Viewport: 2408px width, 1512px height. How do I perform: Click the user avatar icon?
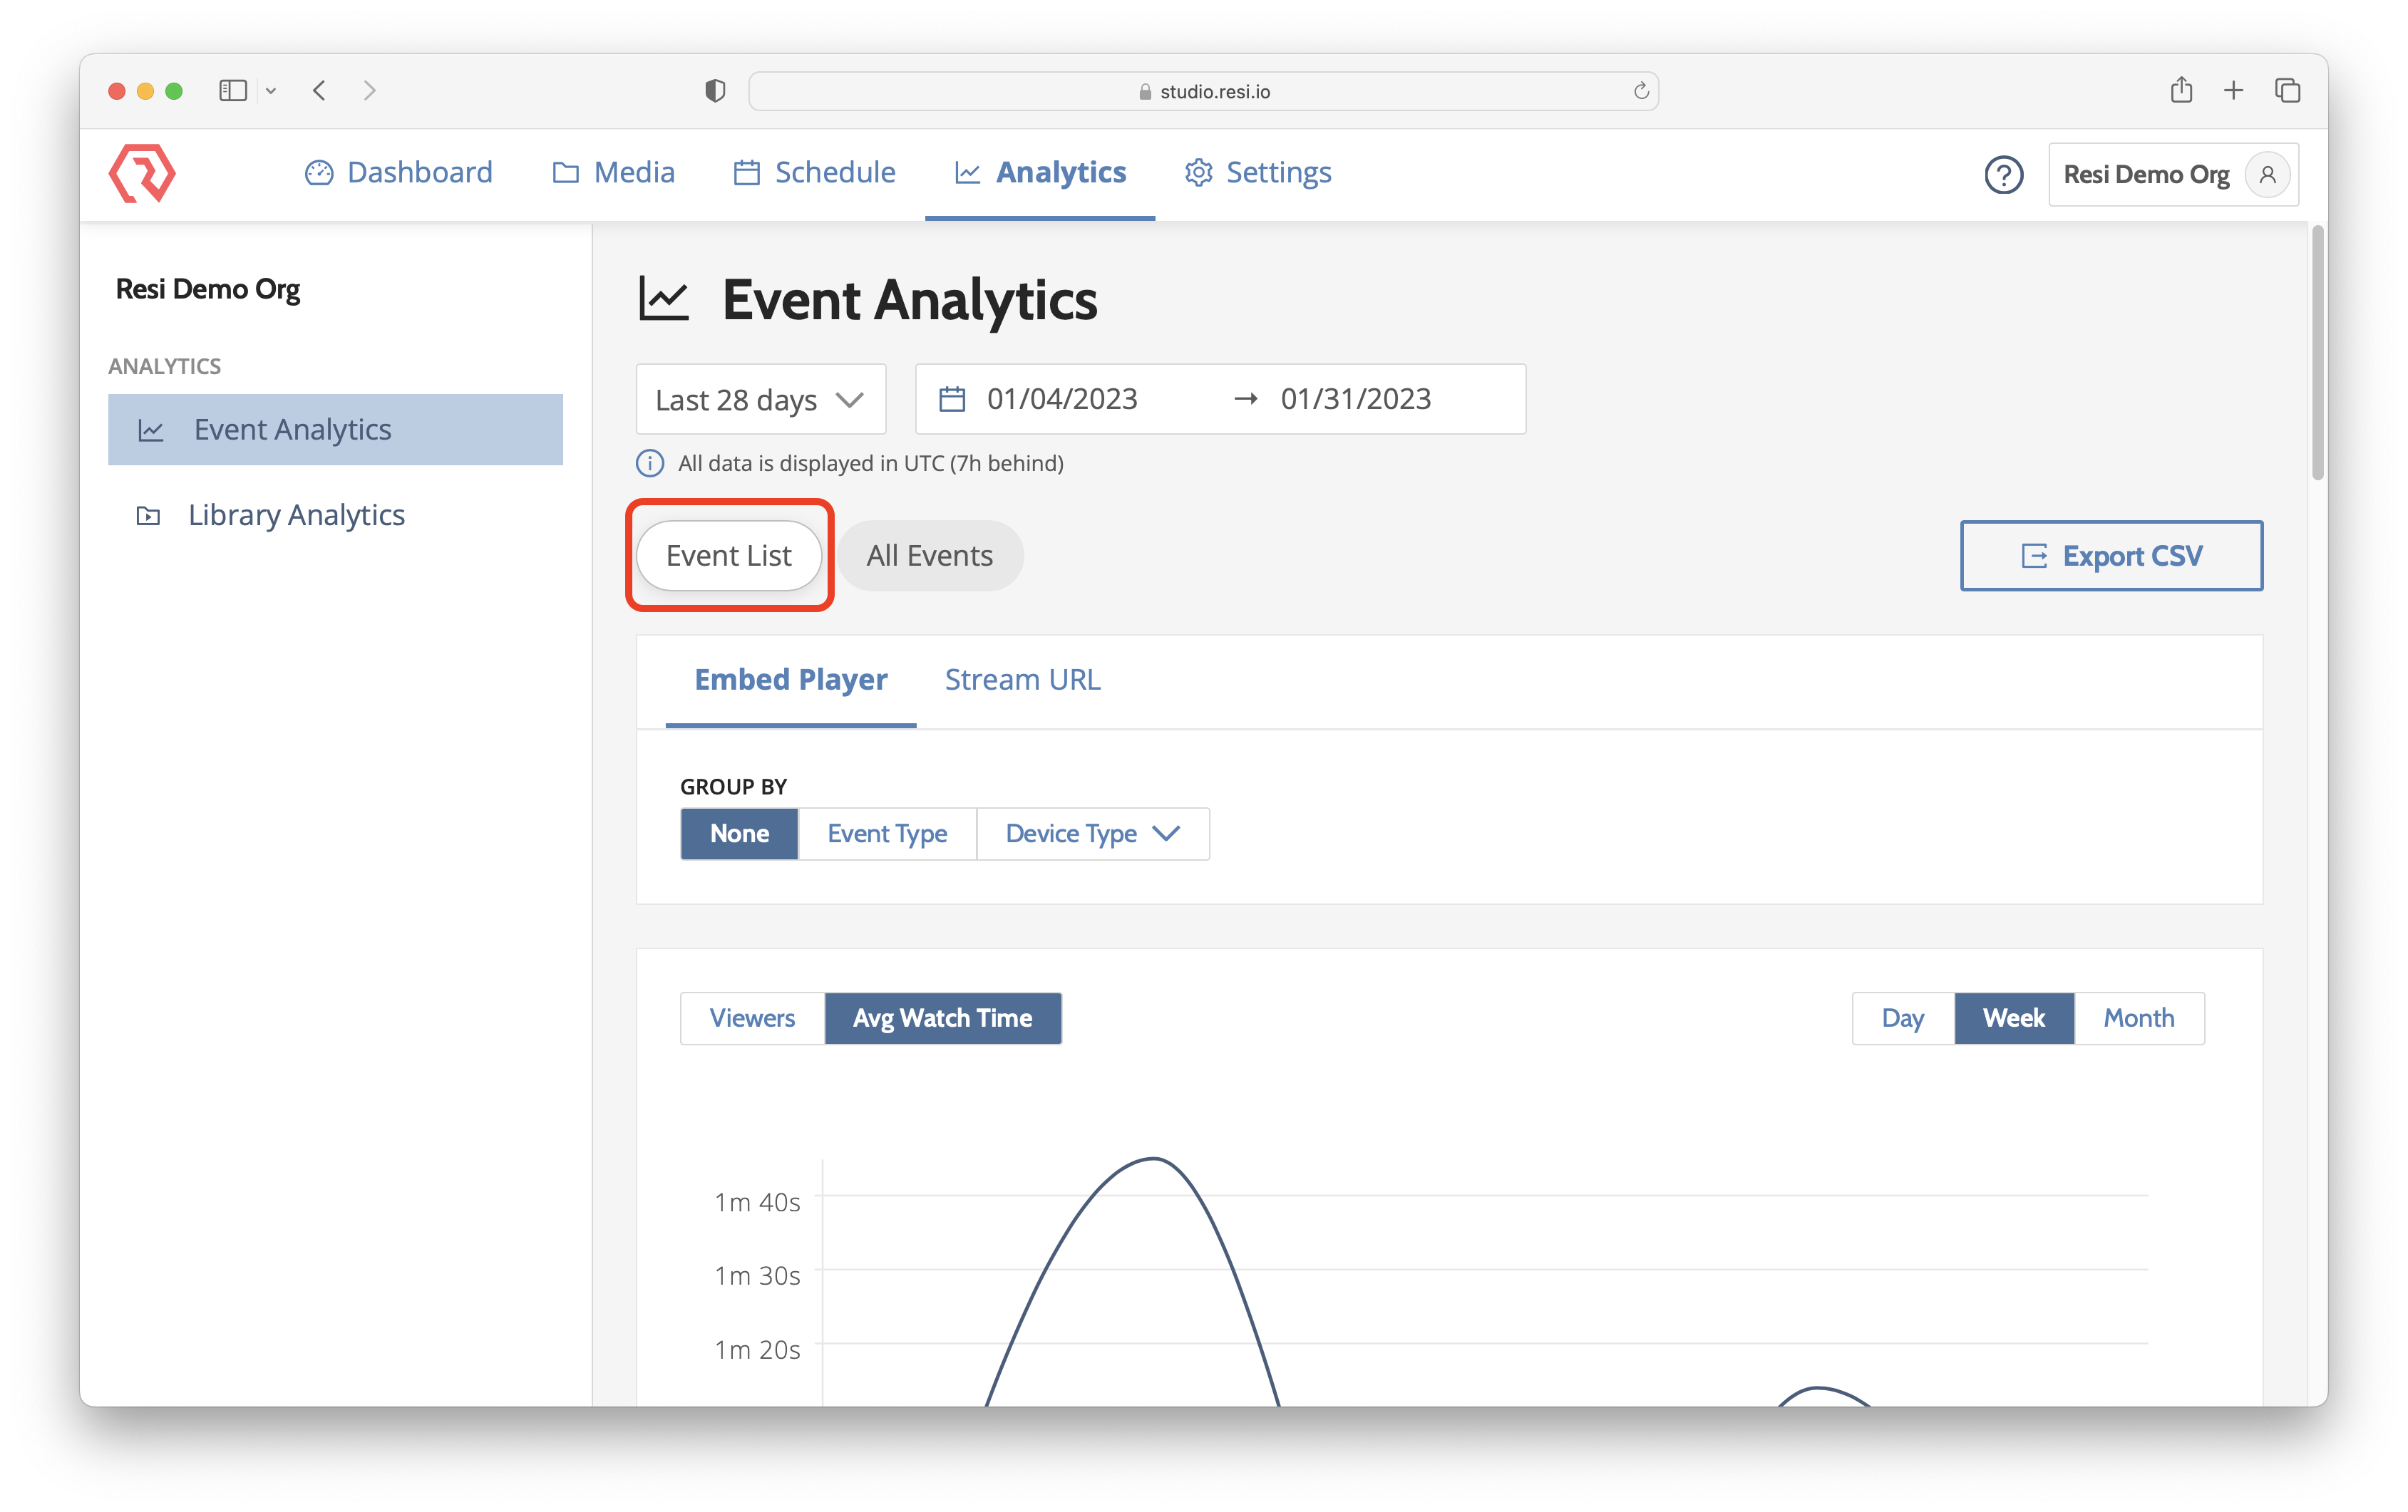click(2267, 175)
